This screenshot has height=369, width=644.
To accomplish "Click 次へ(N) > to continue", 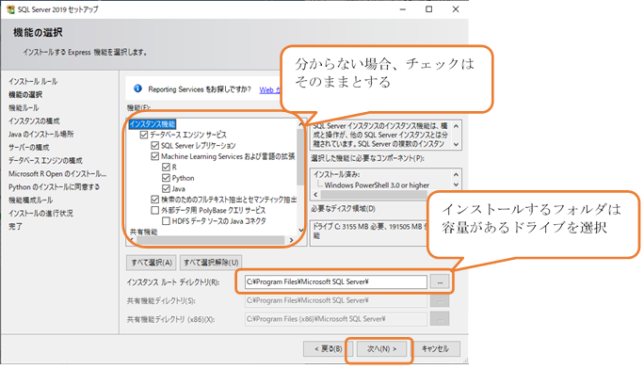I will click(x=381, y=349).
